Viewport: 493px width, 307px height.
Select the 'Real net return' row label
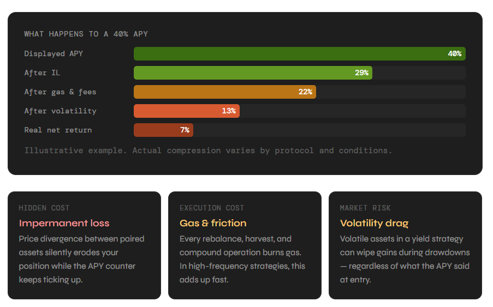click(58, 130)
